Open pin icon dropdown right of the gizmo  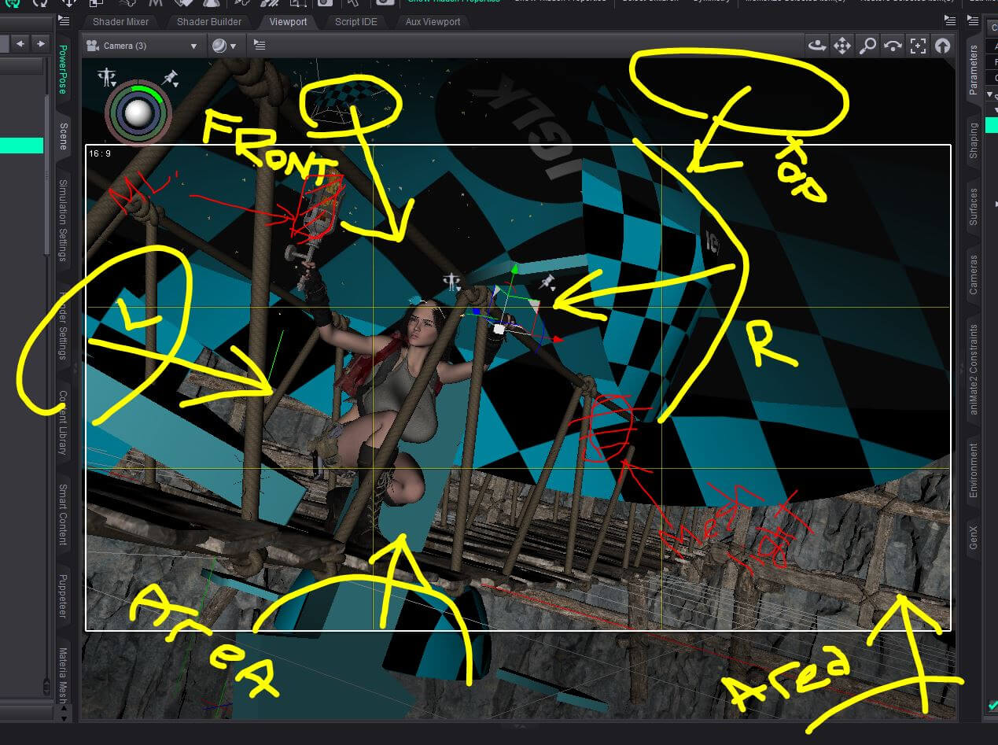(548, 282)
